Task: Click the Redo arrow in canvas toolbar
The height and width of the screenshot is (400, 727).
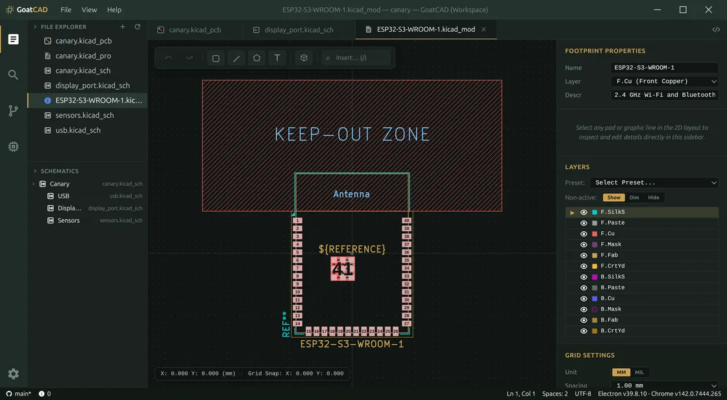Action: (x=189, y=58)
